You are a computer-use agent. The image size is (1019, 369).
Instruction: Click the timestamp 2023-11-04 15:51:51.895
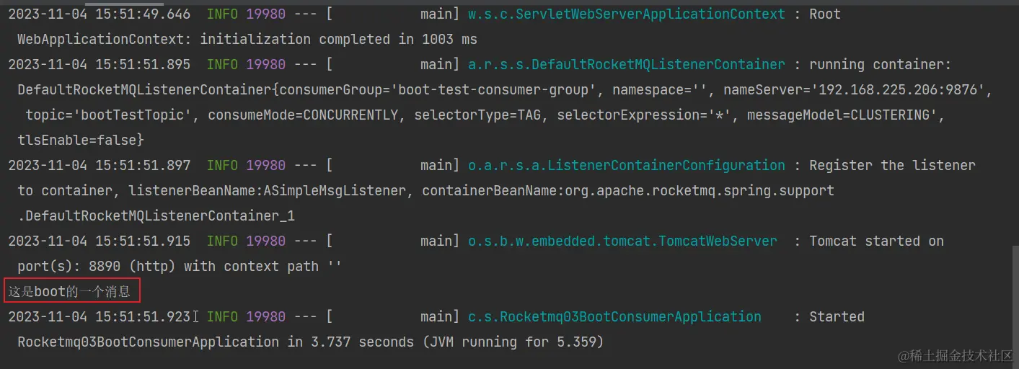[x=100, y=64]
